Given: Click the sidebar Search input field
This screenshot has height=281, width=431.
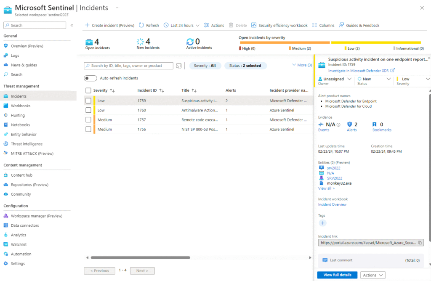Looking at the screenshot, I should click(35, 25).
